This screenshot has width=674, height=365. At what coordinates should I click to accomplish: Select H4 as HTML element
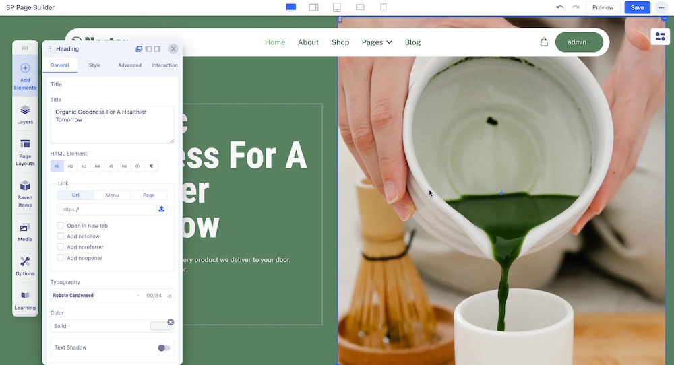point(97,166)
